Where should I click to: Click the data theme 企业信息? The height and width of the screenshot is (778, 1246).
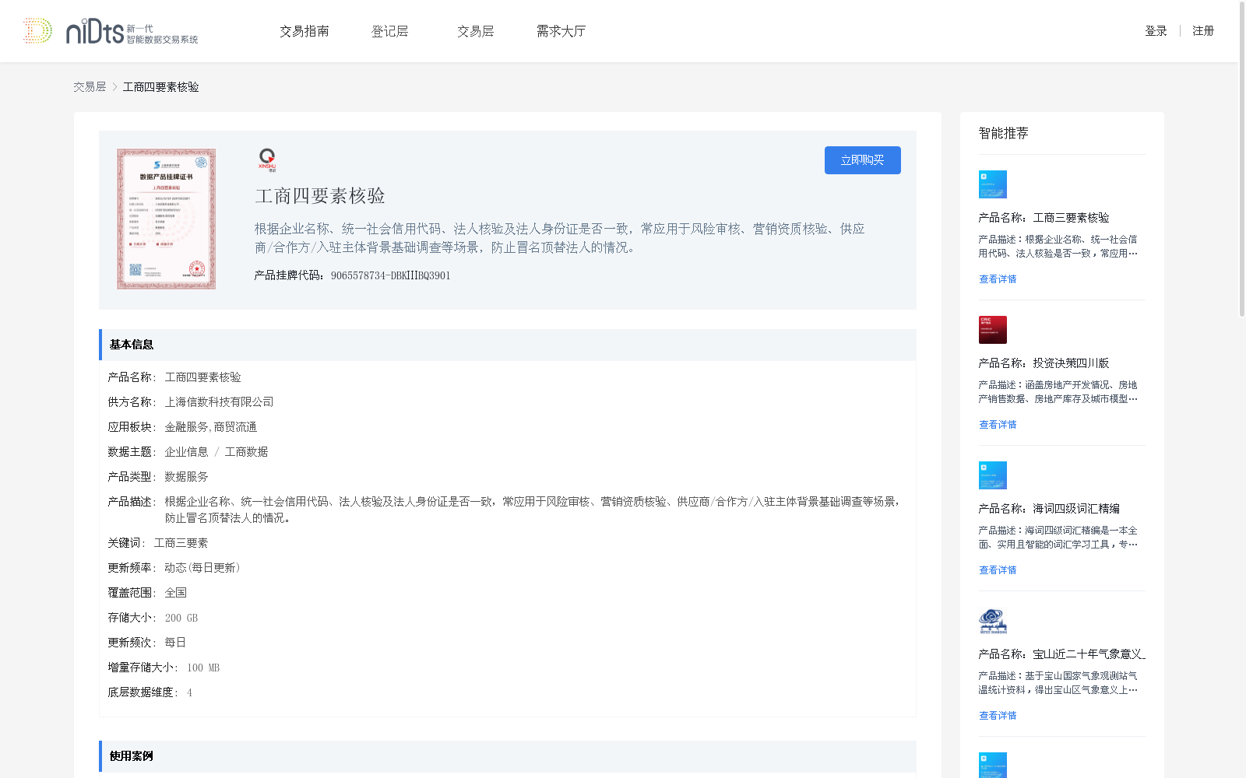[186, 452]
